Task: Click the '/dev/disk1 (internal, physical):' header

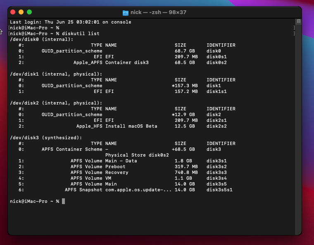Action: point(56,74)
